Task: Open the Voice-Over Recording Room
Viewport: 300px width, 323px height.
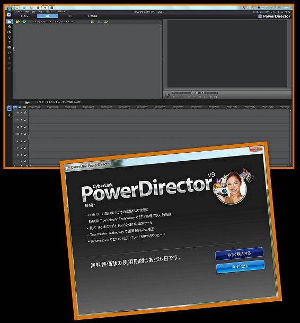Action: tap(9, 58)
